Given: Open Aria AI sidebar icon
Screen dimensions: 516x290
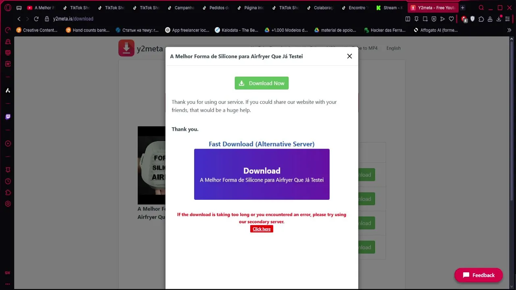Looking at the screenshot, I should [x=8, y=91].
